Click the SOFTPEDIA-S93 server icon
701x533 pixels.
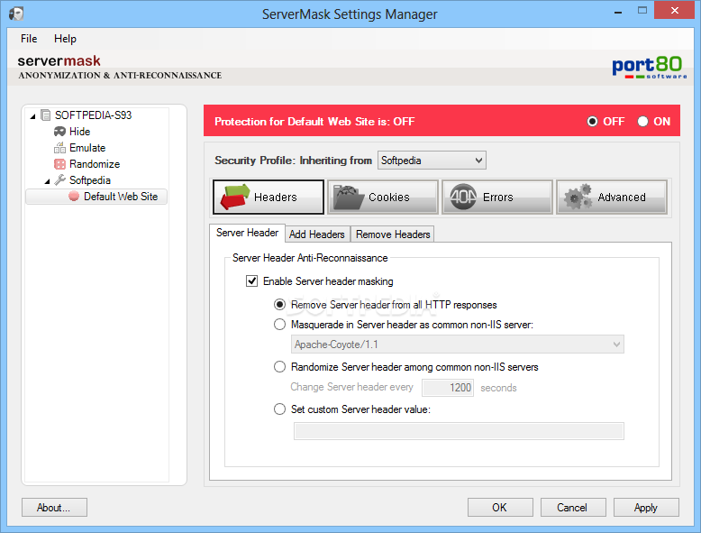pos(45,115)
